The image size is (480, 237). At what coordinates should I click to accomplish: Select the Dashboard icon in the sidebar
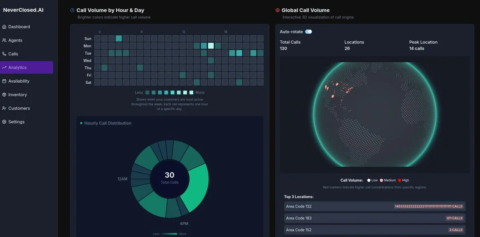click(5, 27)
